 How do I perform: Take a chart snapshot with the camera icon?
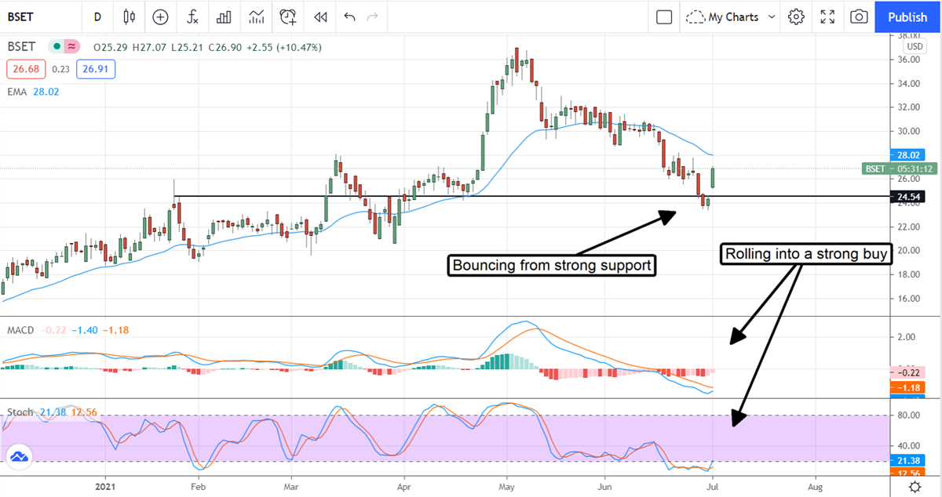(x=860, y=16)
